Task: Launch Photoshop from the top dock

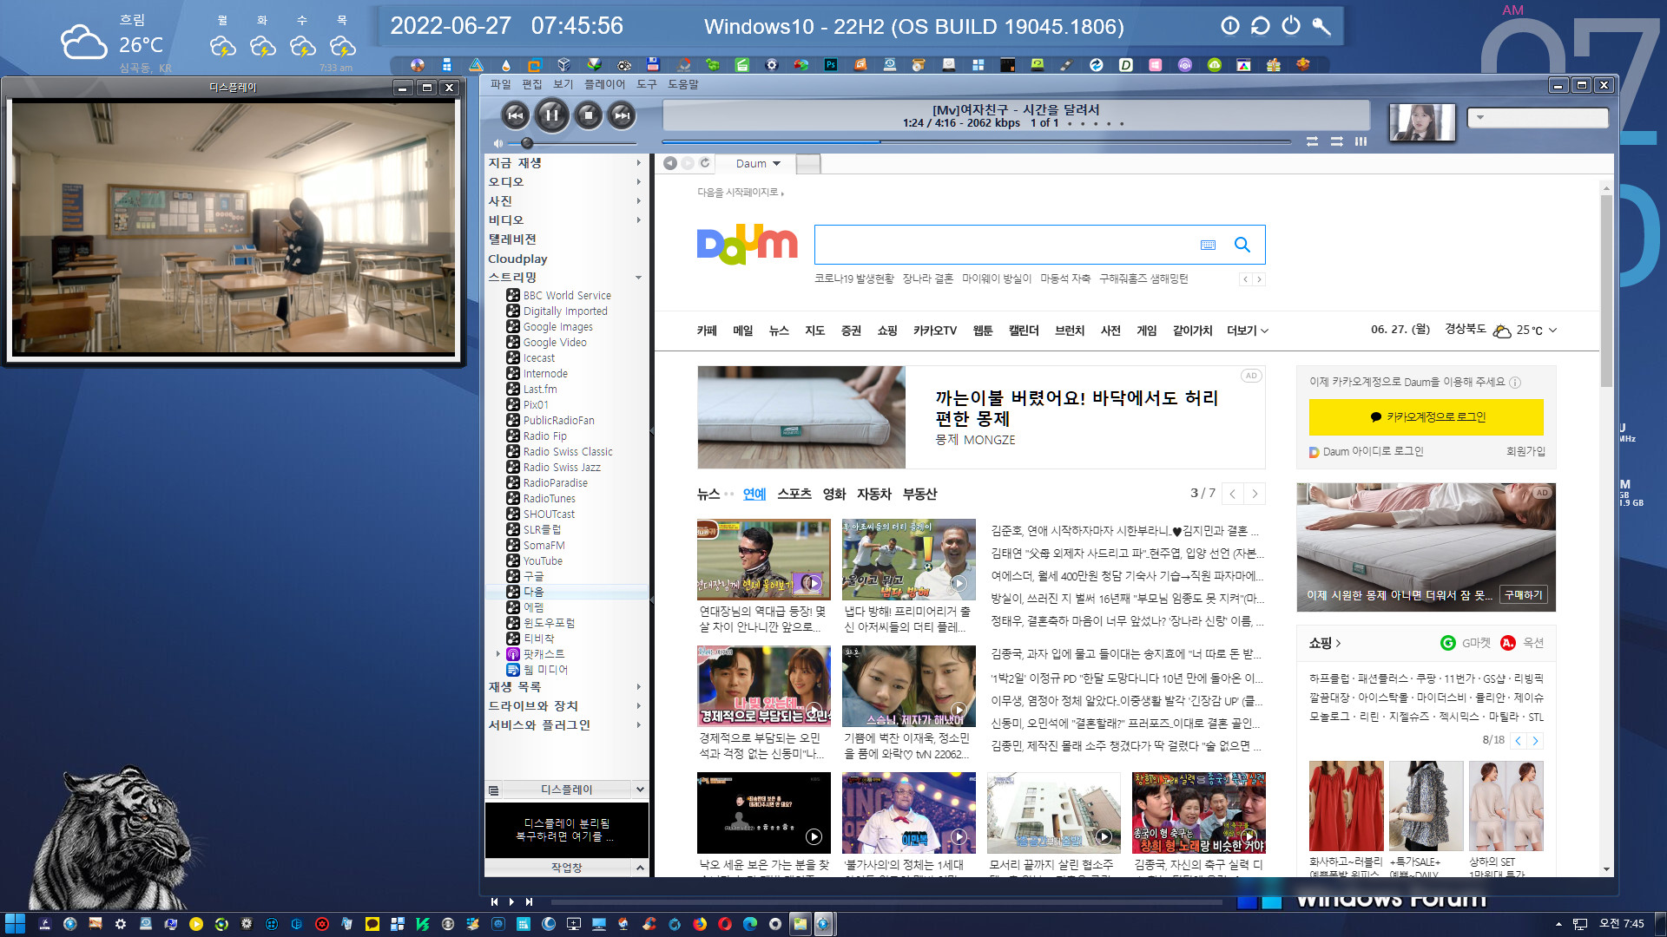Action: 831,65
